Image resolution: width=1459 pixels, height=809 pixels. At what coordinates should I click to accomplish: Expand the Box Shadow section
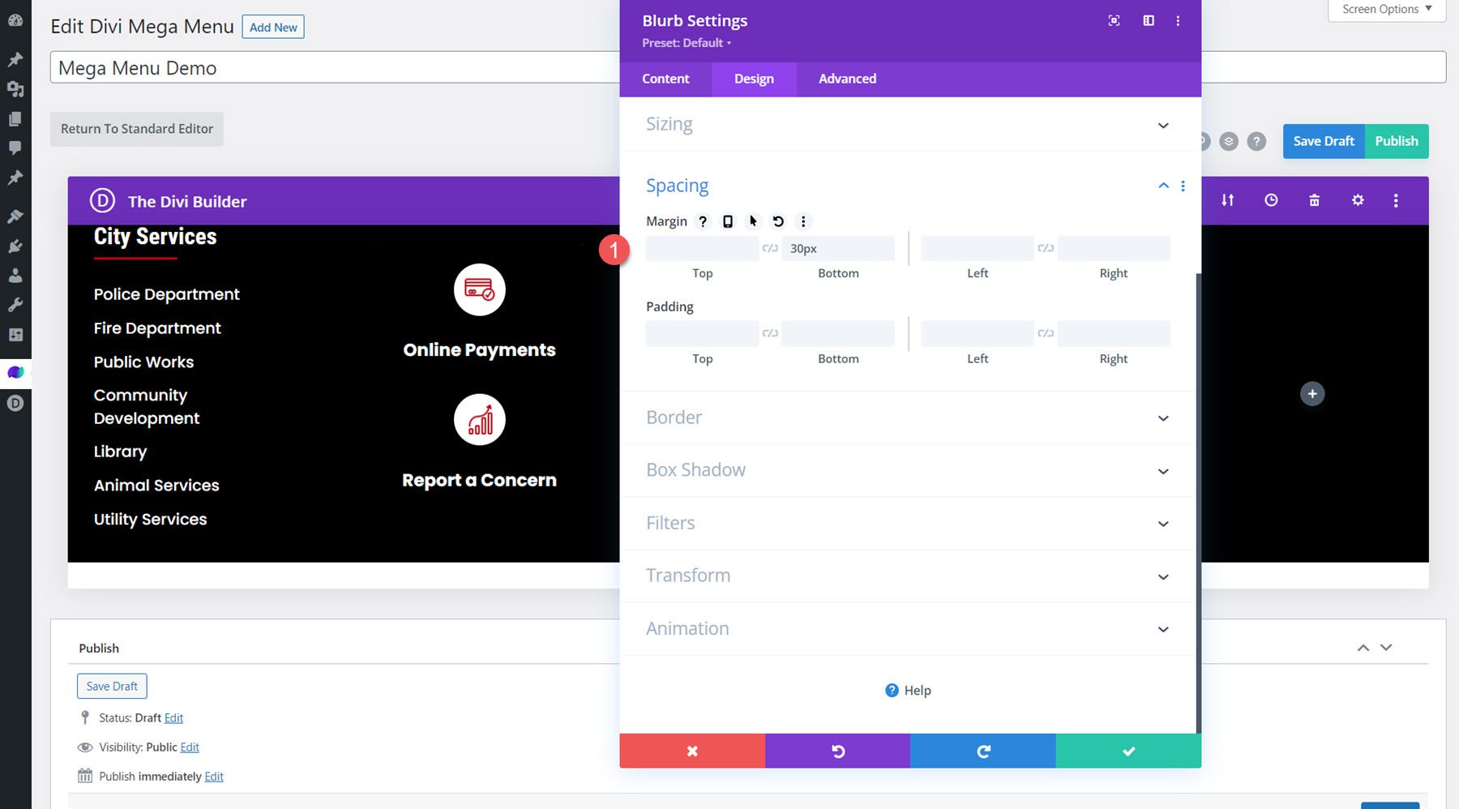(x=907, y=470)
